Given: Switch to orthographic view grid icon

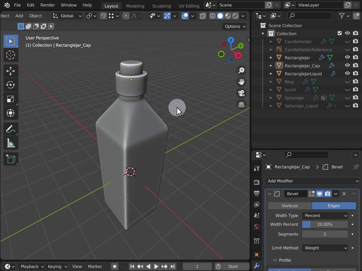Looking at the screenshot, I should click(x=241, y=105).
